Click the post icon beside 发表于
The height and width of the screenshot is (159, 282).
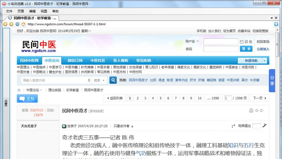click(x=64, y=126)
